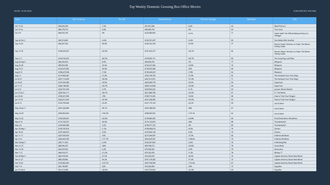Select the Novocaine title cell
This screenshot has height=185, width=330.
click(295, 149)
